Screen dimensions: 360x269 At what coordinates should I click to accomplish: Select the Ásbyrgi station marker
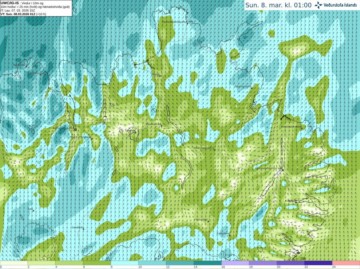(x=160, y=76)
